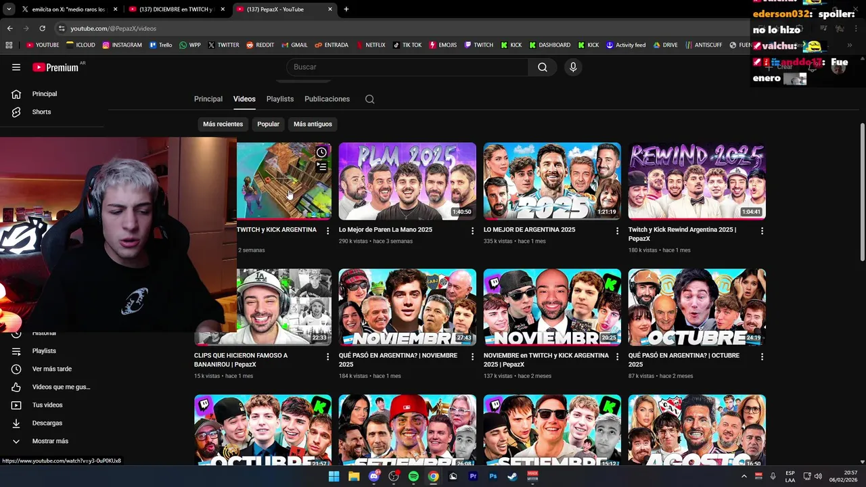Image resolution: width=866 pixels, height=487 pixels.
Task: Open Ver más tarde in sidebar
Action: tap(52, 369)
